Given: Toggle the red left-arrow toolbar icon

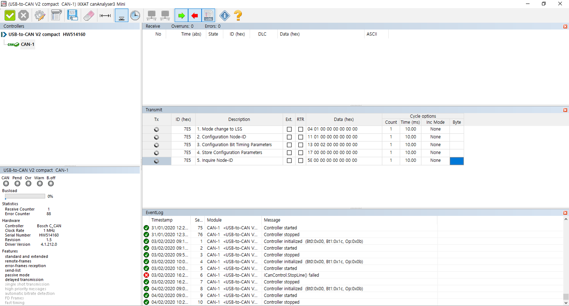Looking at the screenshot, I should tap(195, 15).
